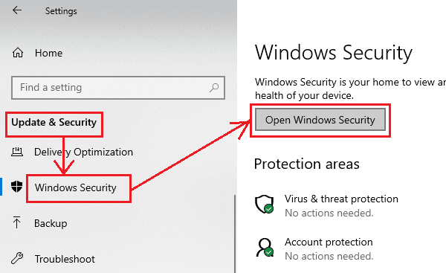446x273 pixels.
Task: Click the back arrow in Settings
Action: [17, 10]
